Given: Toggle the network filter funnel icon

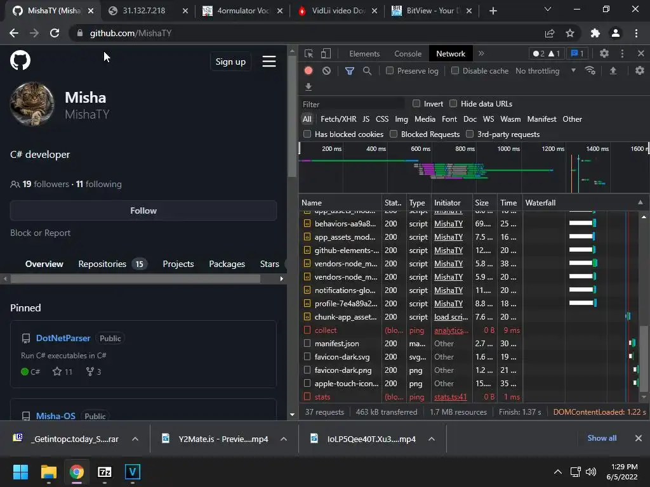Looking at the screenshot, I should click(350, 71).
